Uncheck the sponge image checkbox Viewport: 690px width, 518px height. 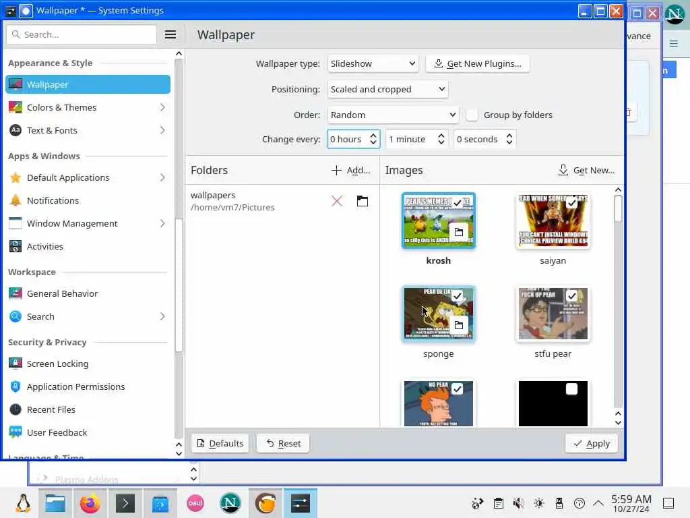click(458, 295)
